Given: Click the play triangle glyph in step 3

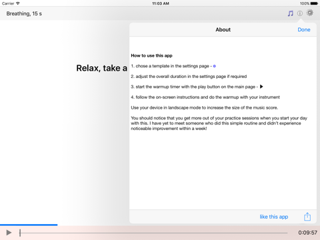Looking at the screenshot, I should point(261,87).
